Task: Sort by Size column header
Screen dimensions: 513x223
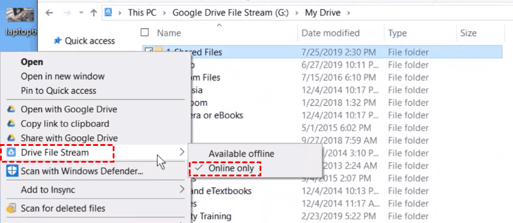Action: point(468,33)
